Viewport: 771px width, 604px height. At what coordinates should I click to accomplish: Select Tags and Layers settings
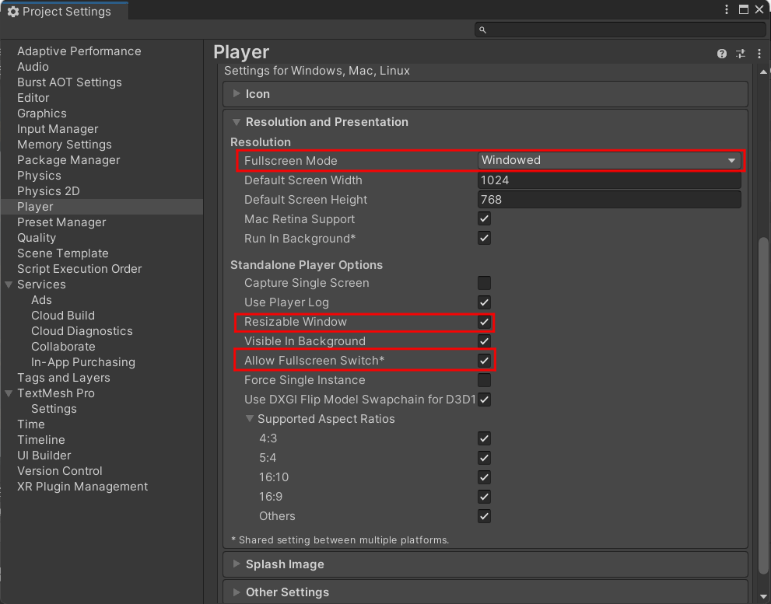click(64, 378)
